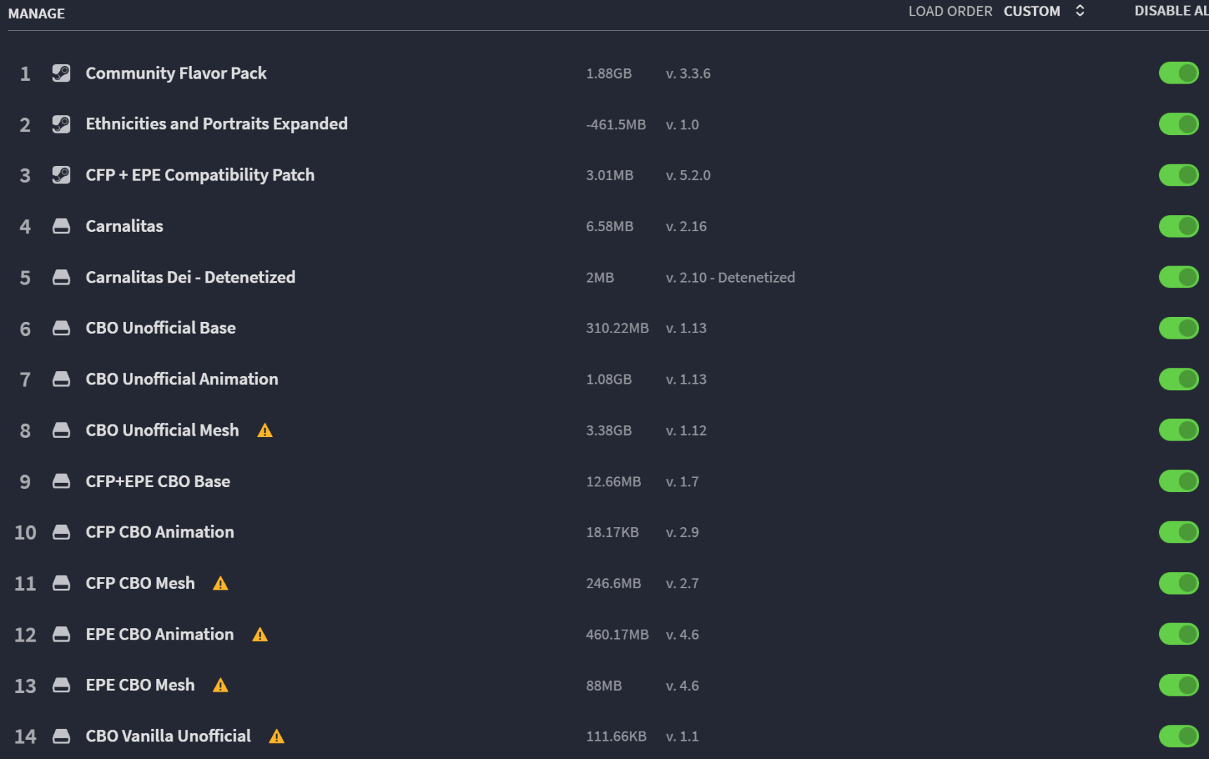
Task: Click drive icon next to EPE CBO Animation
Action: (61, 635)
